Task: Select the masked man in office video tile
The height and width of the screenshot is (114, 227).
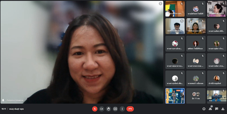Action: [216, 96]
